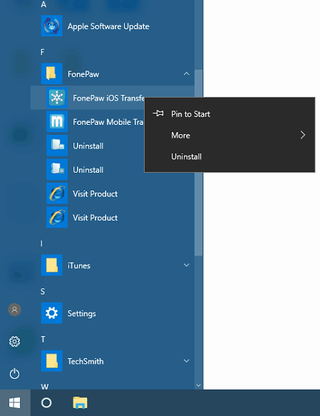Screen dimensions: 320x416
Task: Open Settings gear tile in app list
Action: (x=51, y=313)
